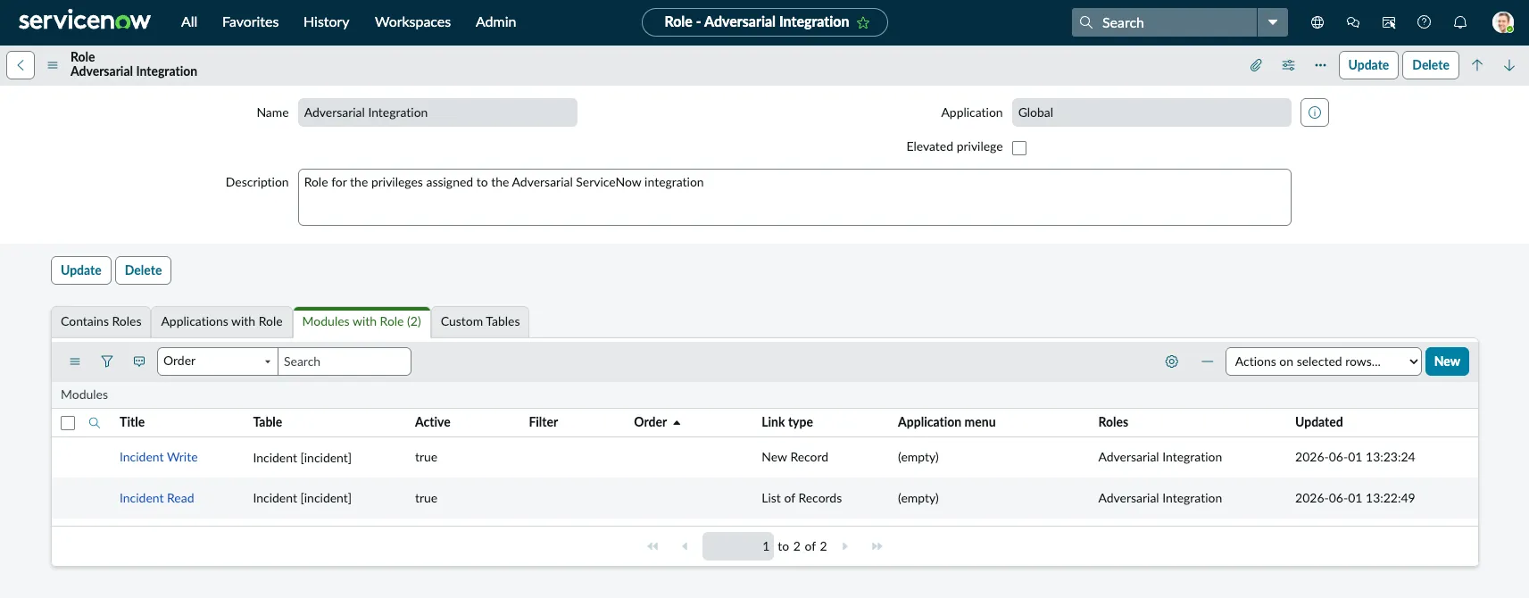Image resolution: width=1529 pixels, height=598 pixels.
Task: Open the All menu
Action: tap(189, 22)
